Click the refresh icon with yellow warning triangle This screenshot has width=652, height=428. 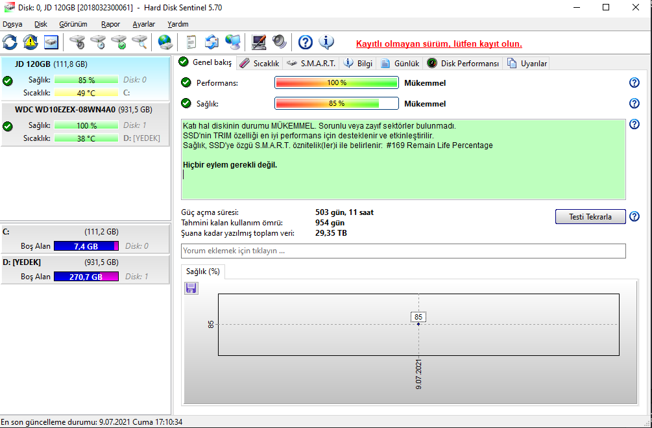tap(30, 42)
